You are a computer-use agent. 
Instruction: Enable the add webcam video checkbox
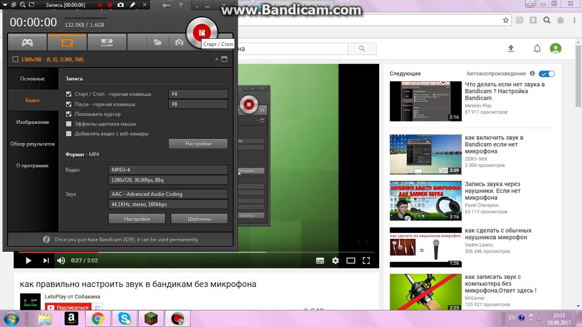coord(69,134)
